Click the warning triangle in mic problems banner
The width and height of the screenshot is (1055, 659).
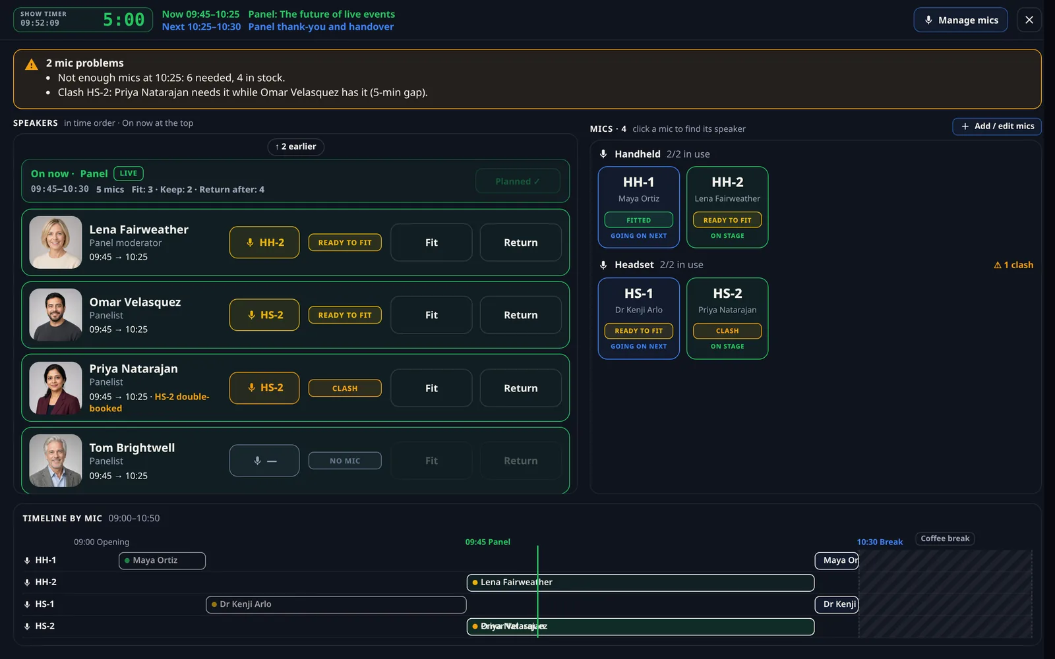click(32, 64)
